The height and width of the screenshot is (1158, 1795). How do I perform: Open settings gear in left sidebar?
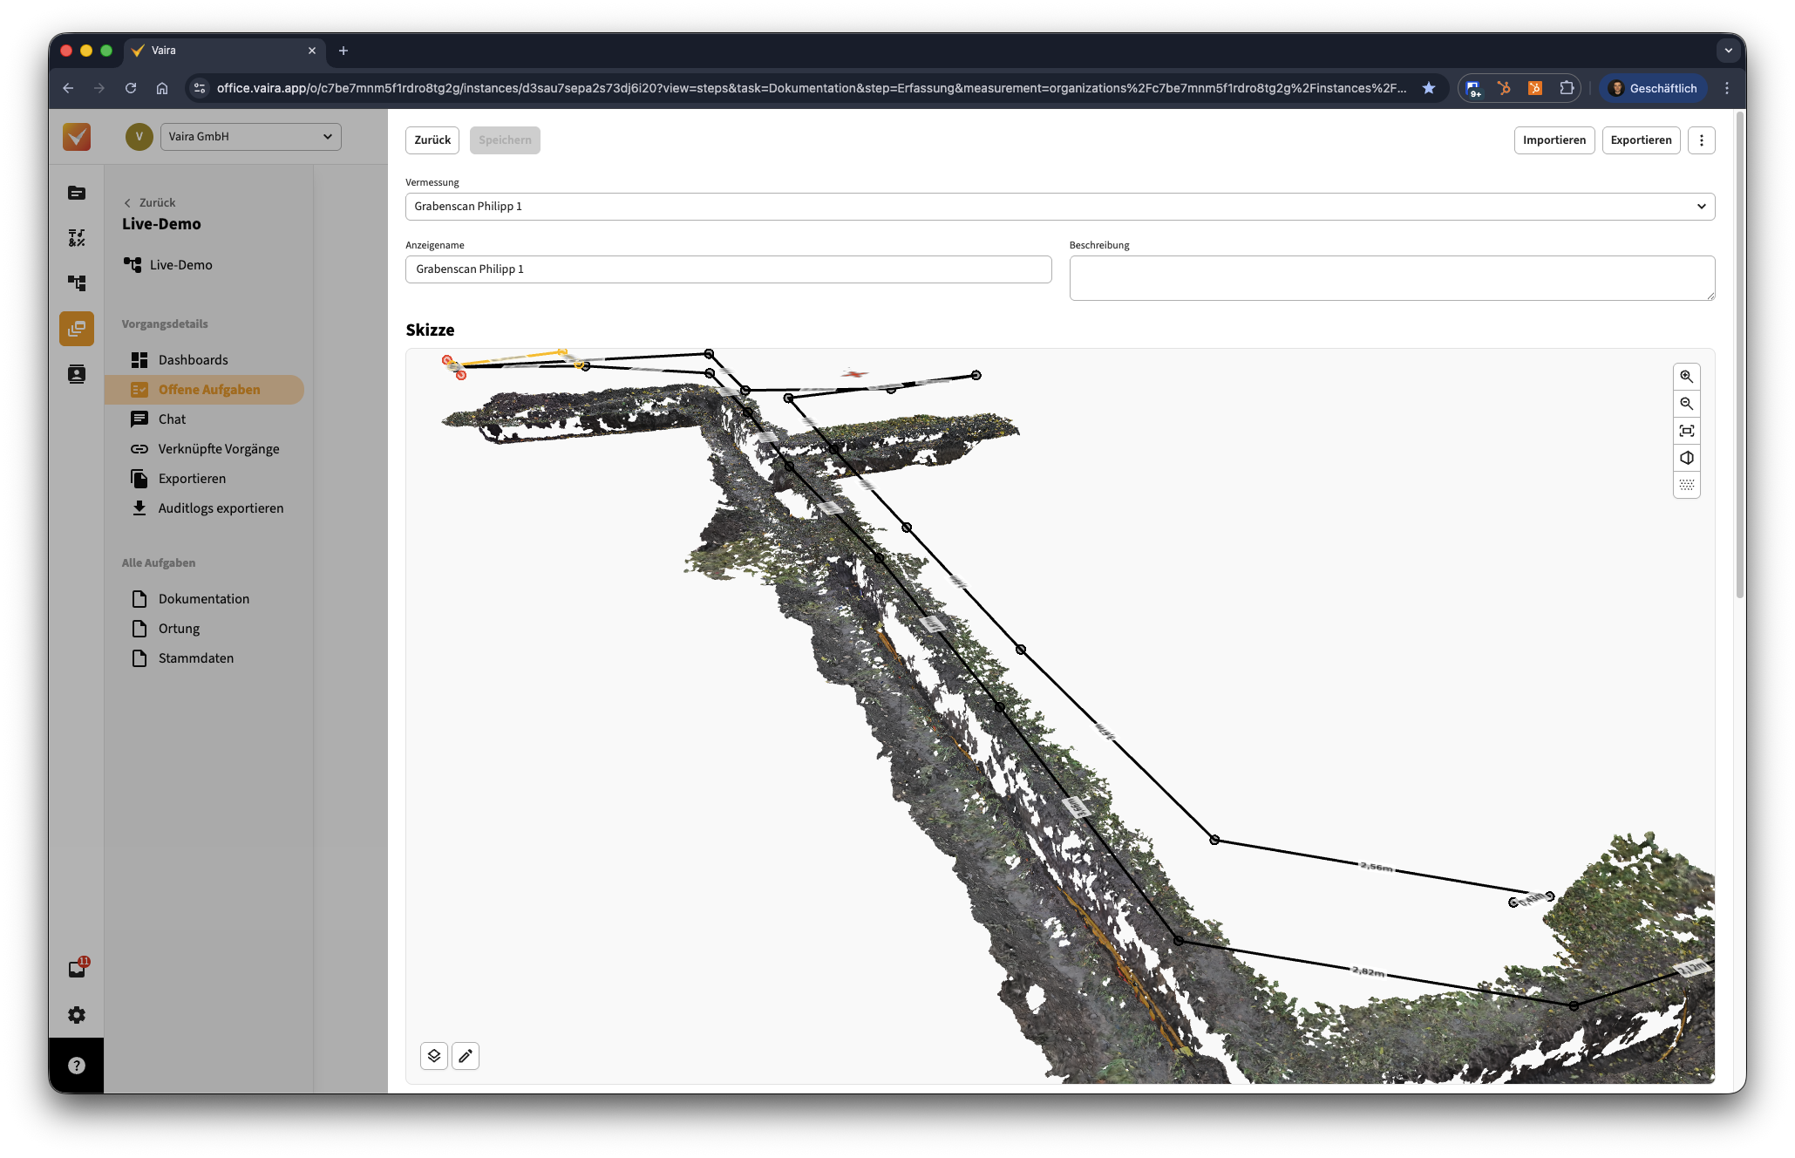point(77,1015)
